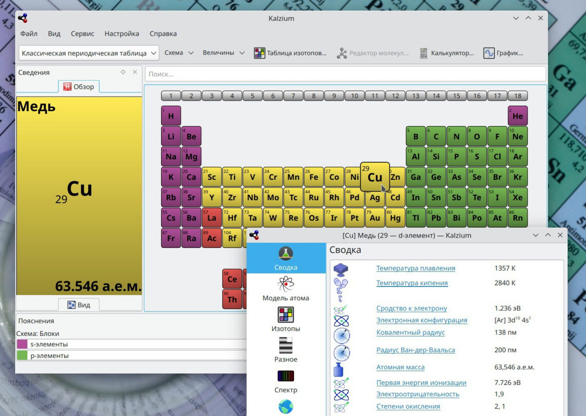Switch to the Вид tab
The width and height of the screenshot is (586, 416).
pyautogui.click(x=79, y=305)
